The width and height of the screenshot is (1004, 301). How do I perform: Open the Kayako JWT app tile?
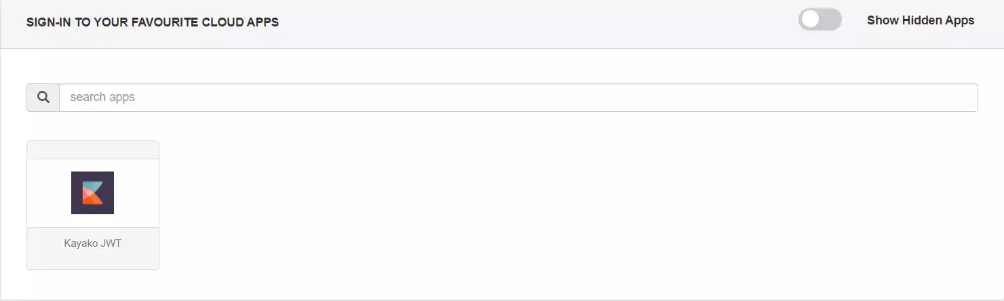point(93,205)
